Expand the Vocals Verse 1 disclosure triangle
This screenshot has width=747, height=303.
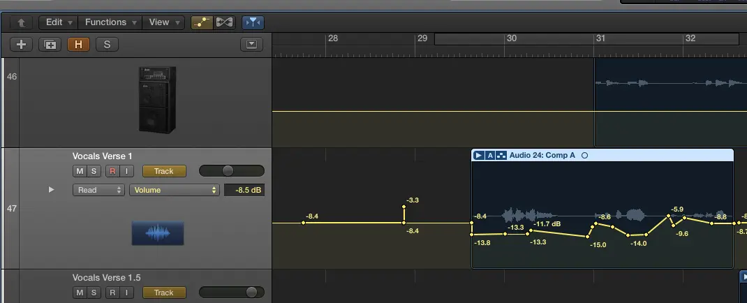click(50, 189)
